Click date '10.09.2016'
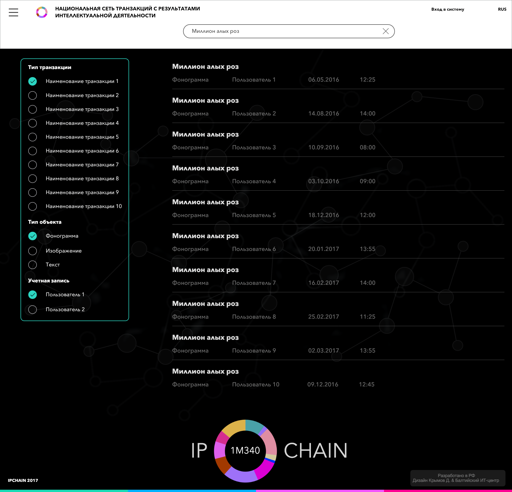The image size is (512, 492). click(324, 147)
